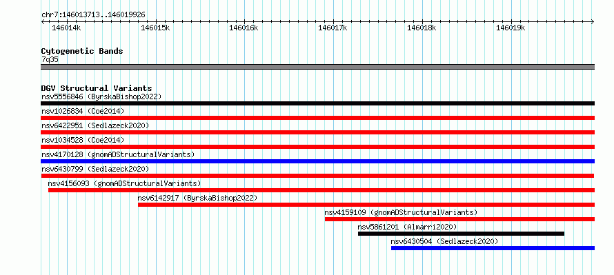The height and width of the screenshot is (275, 614).
Task: Click the nsv6430799 red variant bar
Action: pos(317,176)
